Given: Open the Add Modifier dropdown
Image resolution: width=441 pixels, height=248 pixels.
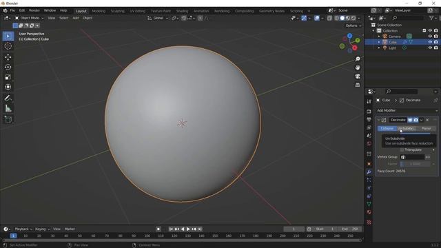Looking at the screenshot, I should 407,110.
